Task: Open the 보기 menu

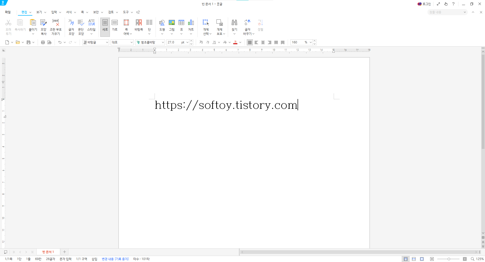Action: 39,12
